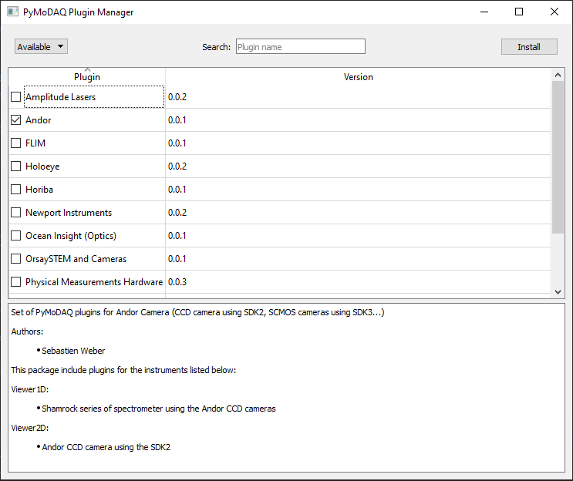Click FLIM version 0.0.1 cell

[x=358, y=143]
